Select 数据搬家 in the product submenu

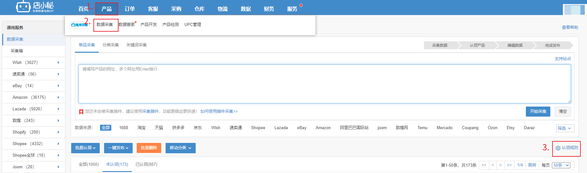[127, 24]
